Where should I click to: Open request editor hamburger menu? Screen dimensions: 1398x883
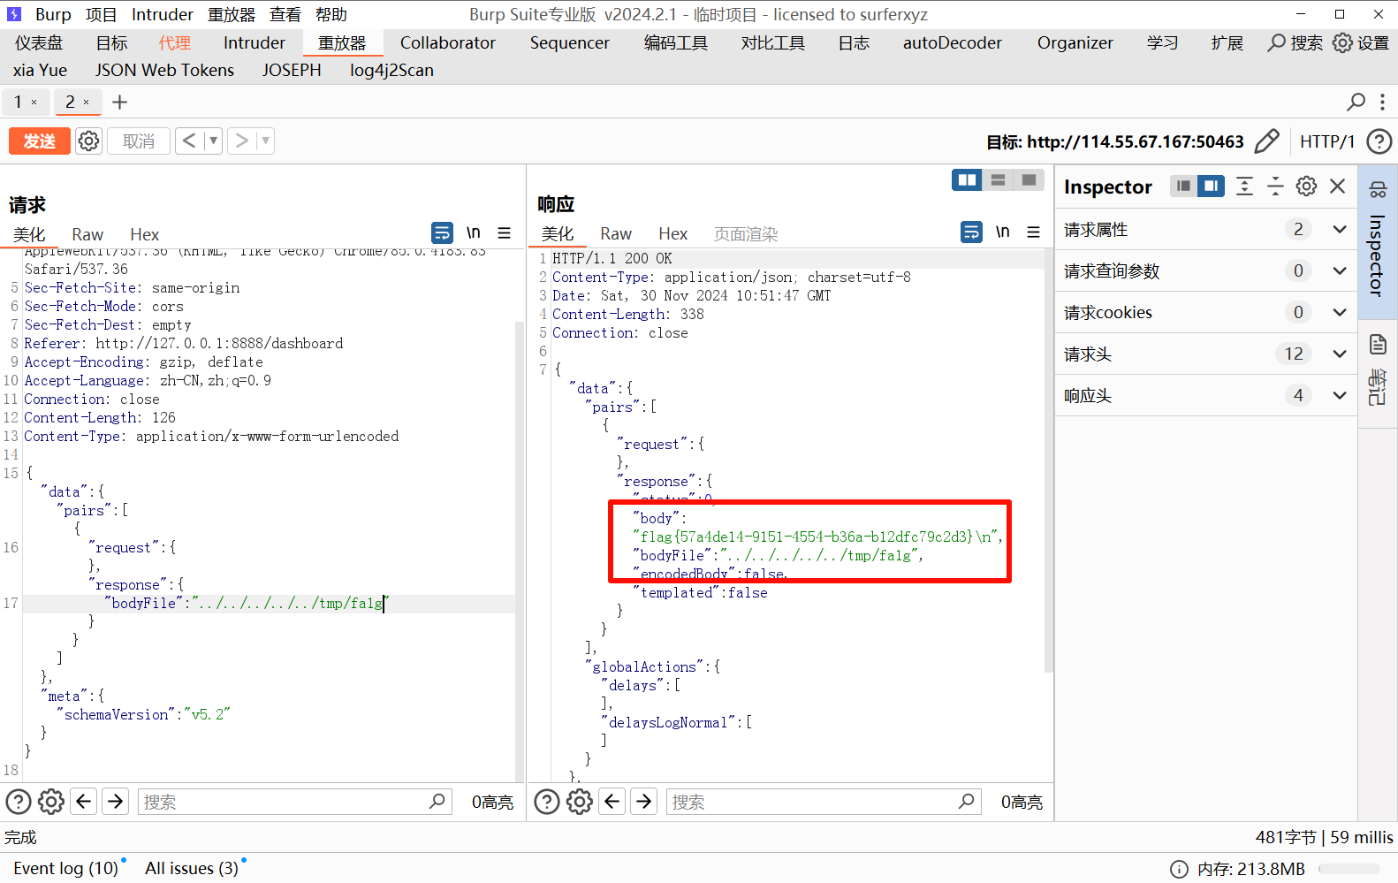coord(505,232)
